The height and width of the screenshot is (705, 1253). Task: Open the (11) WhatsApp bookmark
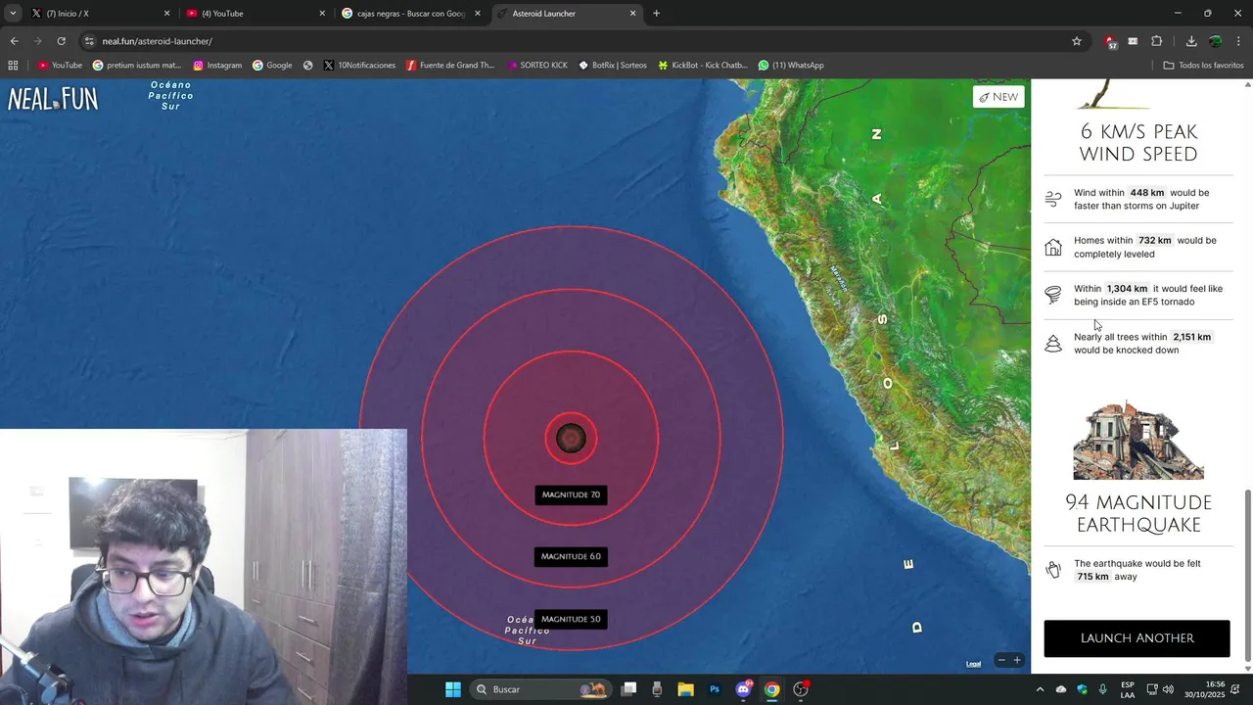pyautogui.click(x=791, y=66)
